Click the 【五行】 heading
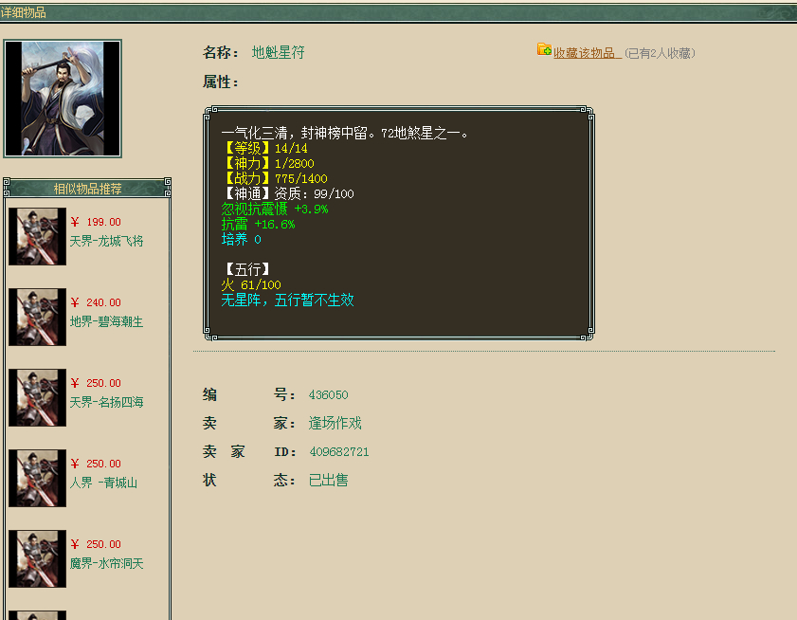This screenshot has height=620, width=797. point(247,269)
